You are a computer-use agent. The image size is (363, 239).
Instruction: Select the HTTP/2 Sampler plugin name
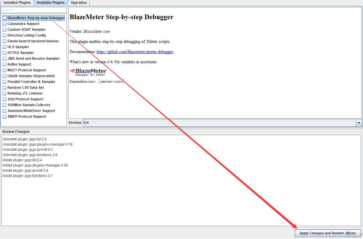21,53
